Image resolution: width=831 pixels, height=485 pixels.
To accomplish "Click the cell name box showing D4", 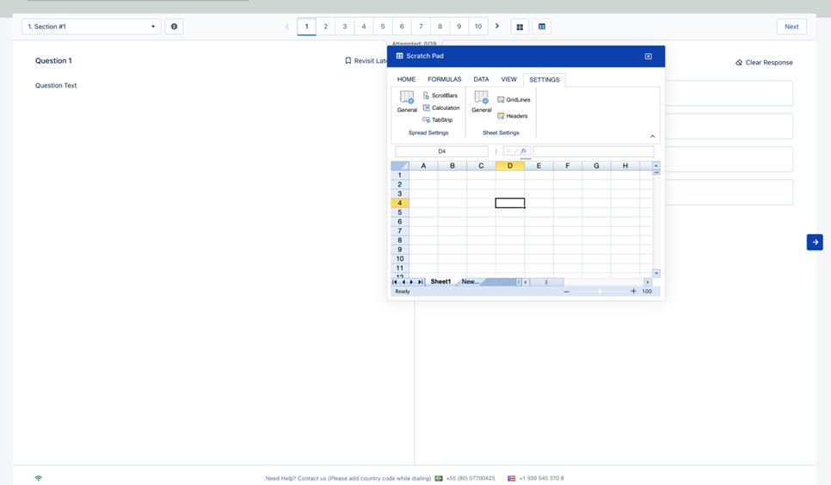I will (441, 151).
